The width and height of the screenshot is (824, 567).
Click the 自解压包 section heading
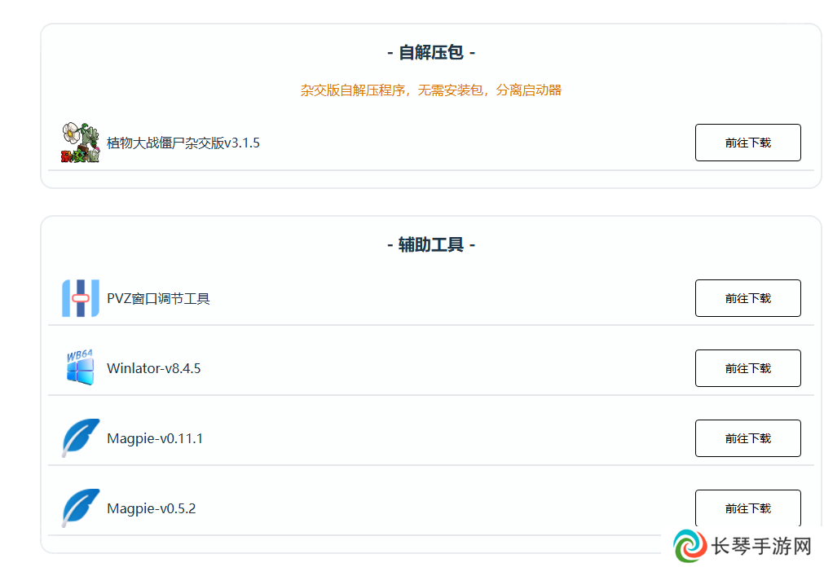pos(431,53)
